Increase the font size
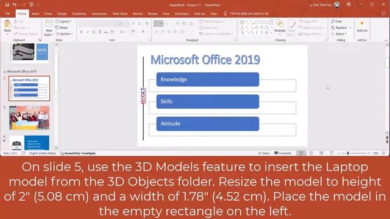390x219 pixels. [133, 24]
